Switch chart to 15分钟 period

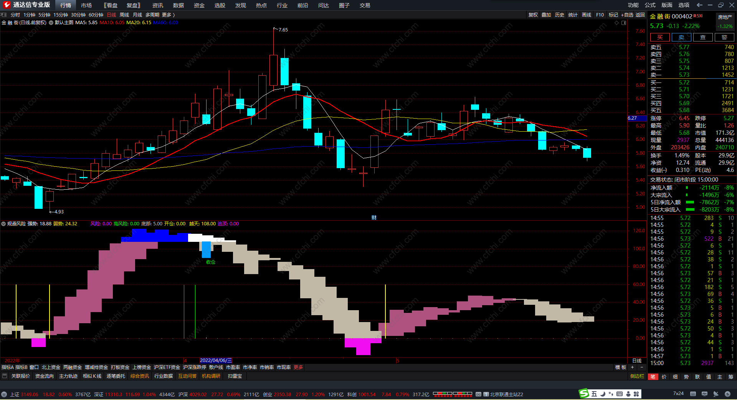click(x=61, y=15)
